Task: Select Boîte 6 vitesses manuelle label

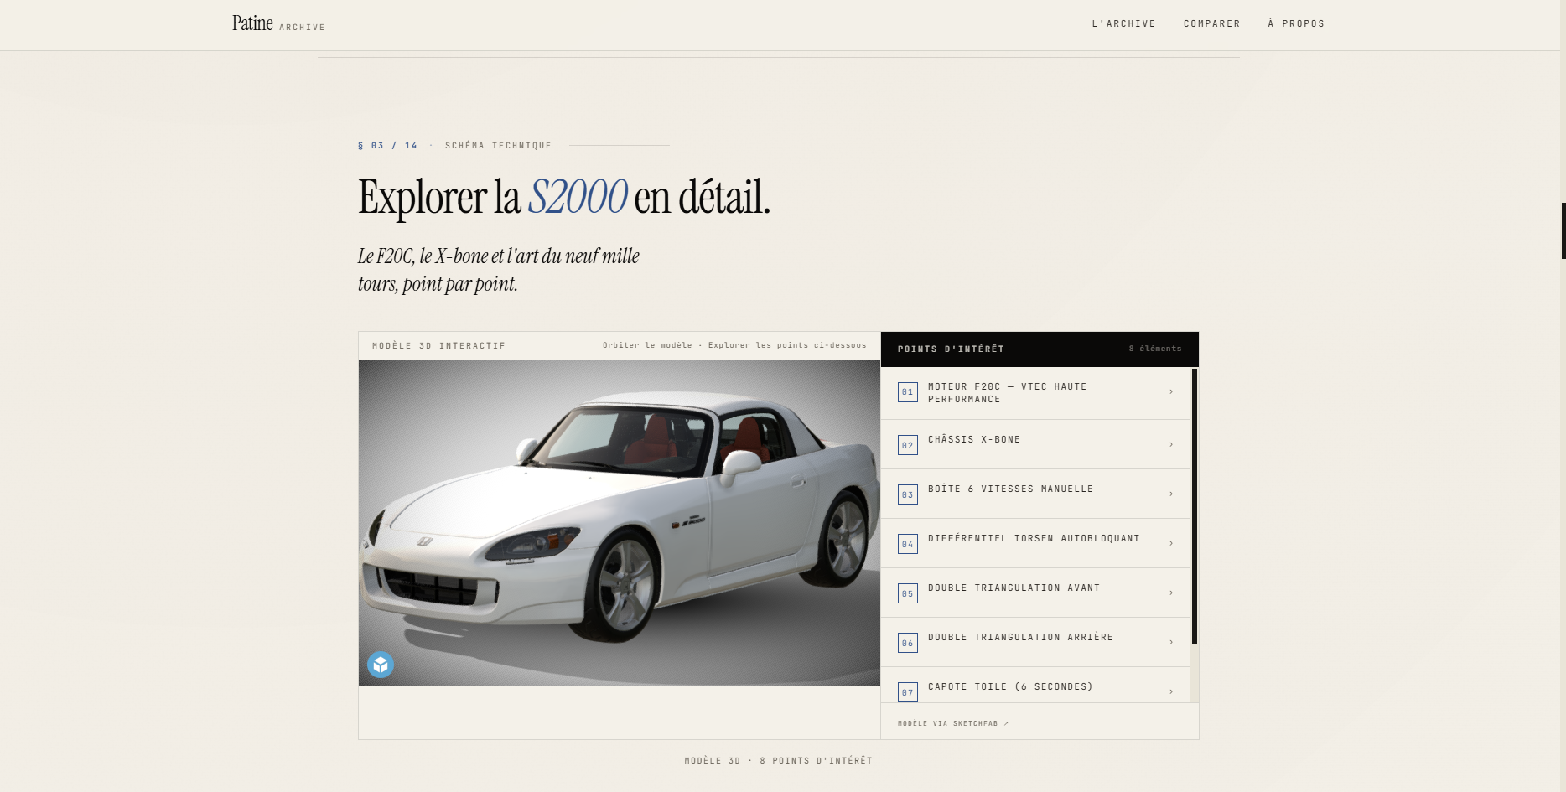Action: (x=1010, y=489)
